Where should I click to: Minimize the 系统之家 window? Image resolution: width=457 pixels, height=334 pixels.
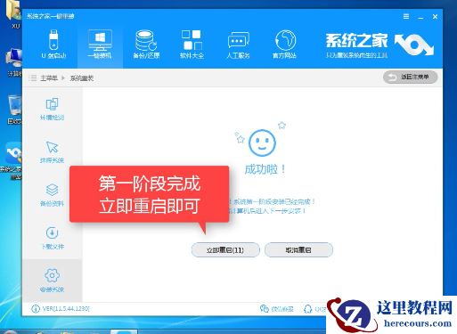420,17
